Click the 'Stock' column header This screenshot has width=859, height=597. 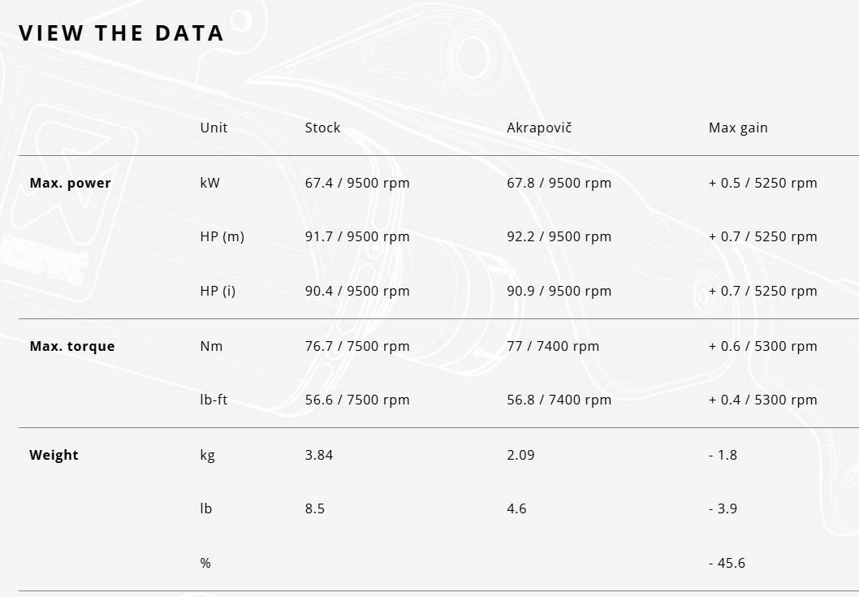click(x=322, y=128)
